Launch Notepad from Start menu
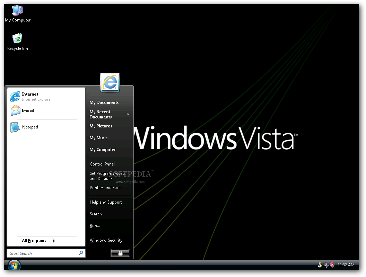This screenshot has height=277, width=366. point(46,127)
